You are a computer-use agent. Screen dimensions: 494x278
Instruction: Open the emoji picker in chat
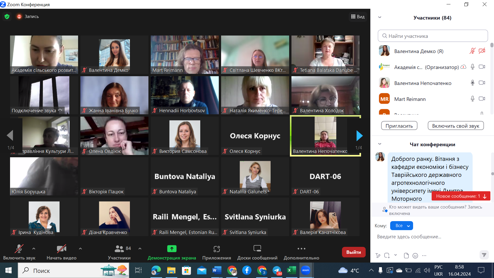pos(415,256)
